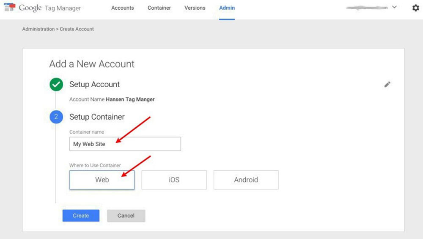Click the green checkmark Setup Account step icon
Viewport: 423px width, 239px height.
pos(56,84)
